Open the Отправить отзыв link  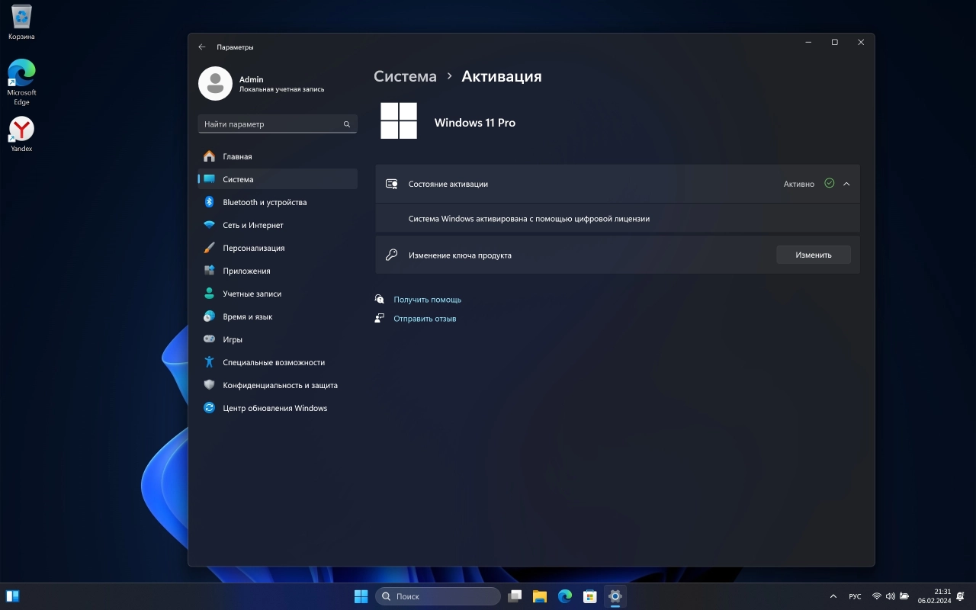[x=425, y=319]
